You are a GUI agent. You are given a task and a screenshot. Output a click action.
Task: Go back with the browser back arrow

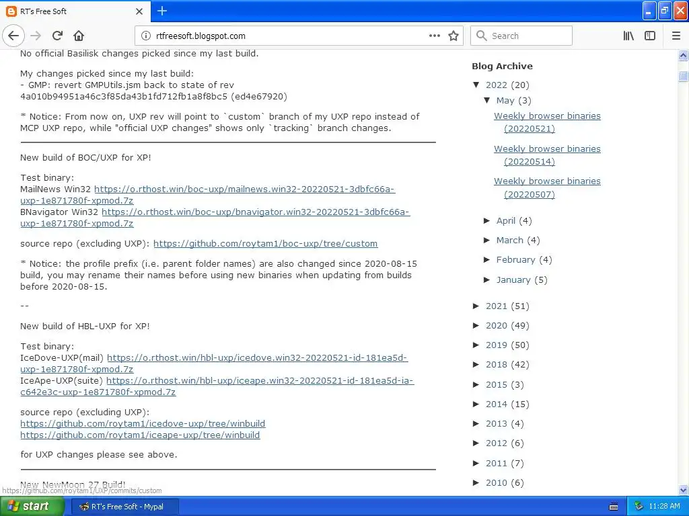(13, 36)
